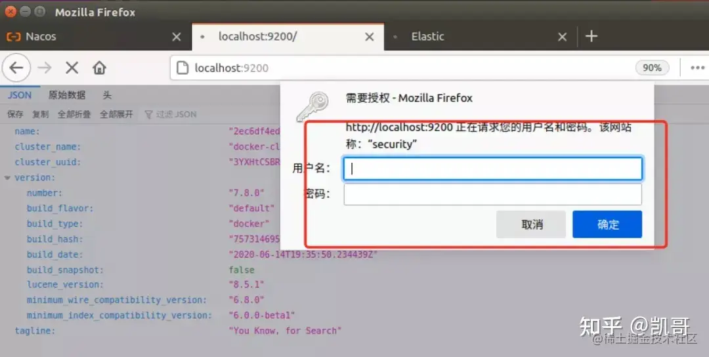Click the 90% zoom level indicator
Viewport: 709px width, 357px height.
[652, 68]
